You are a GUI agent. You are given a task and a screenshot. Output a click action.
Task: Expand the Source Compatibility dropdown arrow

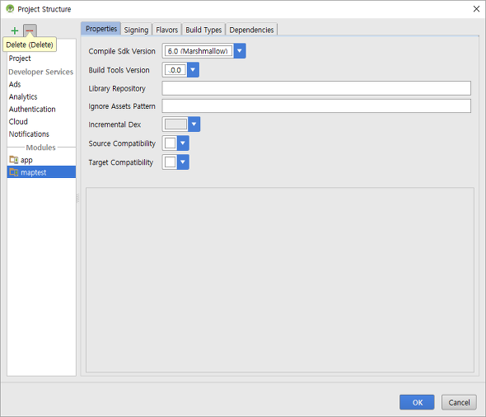[x=183, y=143]
